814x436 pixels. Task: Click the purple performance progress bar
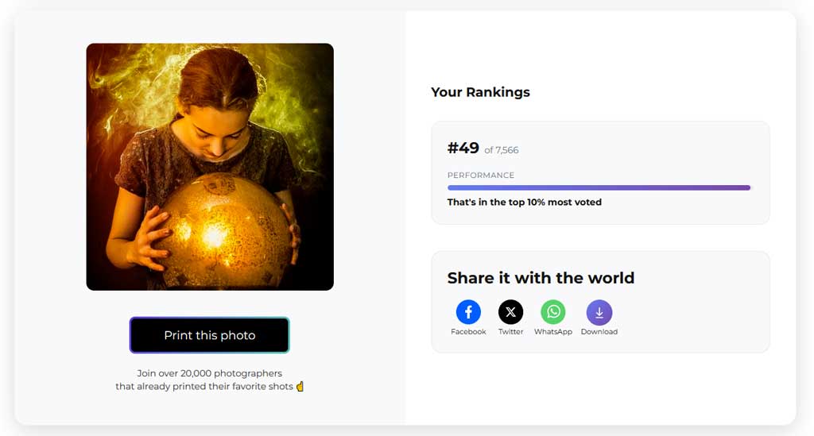tap(599, 188)
